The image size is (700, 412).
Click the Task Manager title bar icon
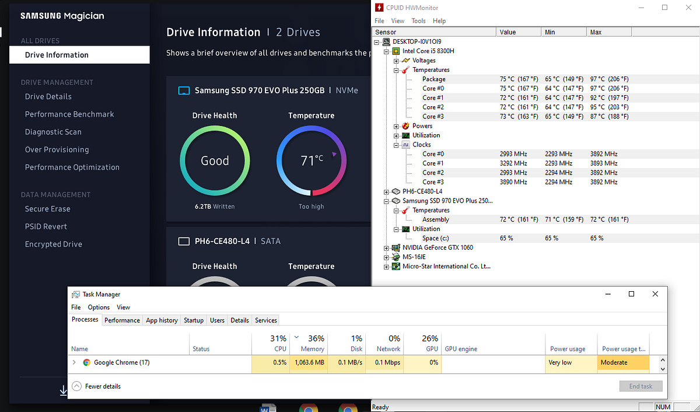[76, 294]
